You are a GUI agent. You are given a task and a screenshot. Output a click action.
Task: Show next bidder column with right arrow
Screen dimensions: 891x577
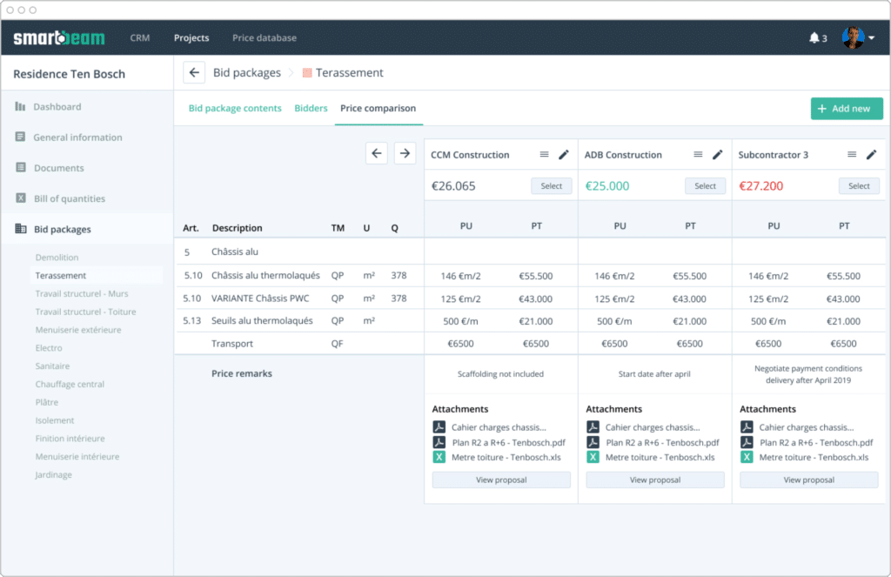pyautogui.click(x=404, y=152)
